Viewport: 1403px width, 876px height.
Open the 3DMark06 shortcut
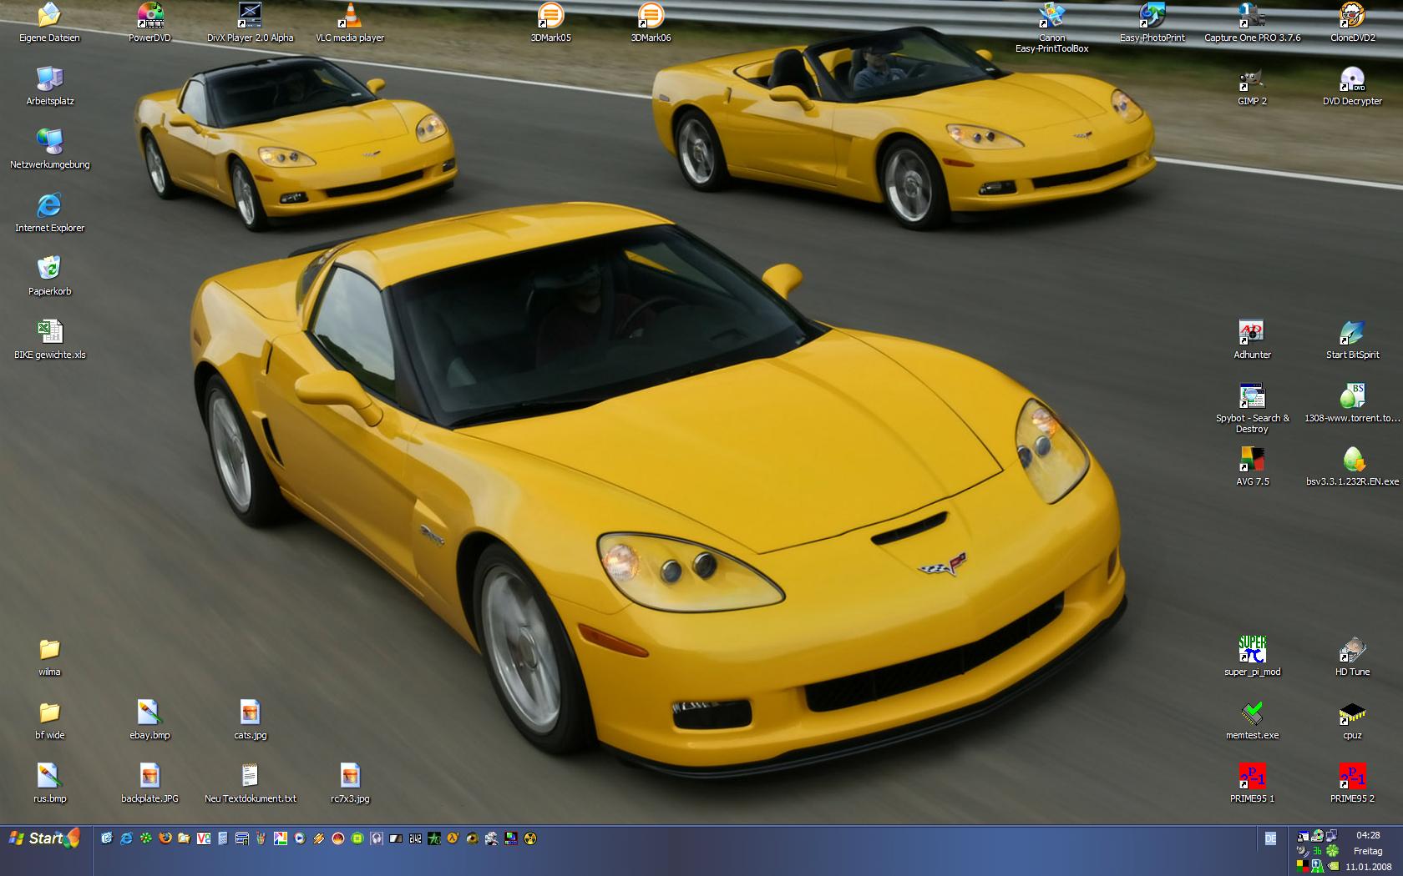(x=650, y=16)
